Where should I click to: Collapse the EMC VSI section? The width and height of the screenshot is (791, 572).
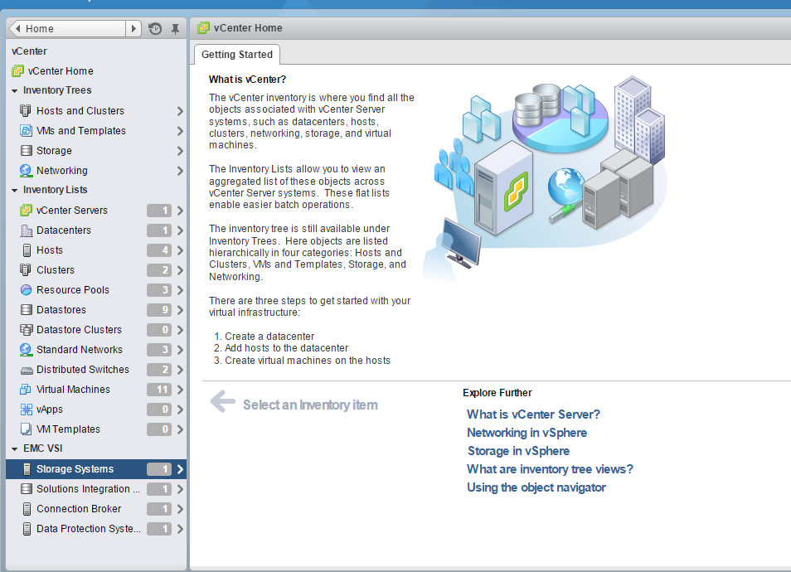(15, 449)
